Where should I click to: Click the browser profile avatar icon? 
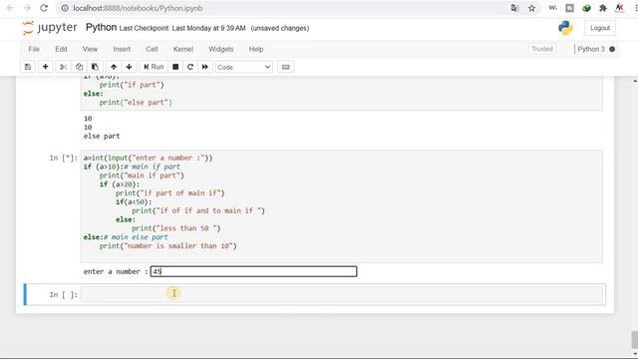coord(619,8)
